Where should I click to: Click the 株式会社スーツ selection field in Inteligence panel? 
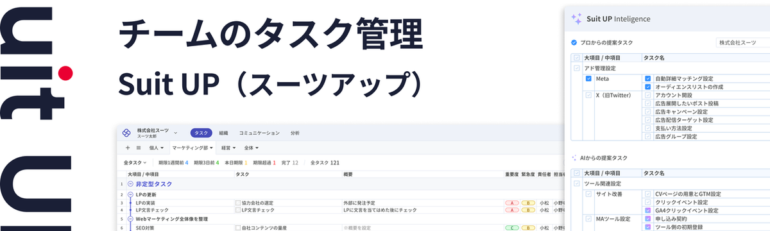click(743, 42)
